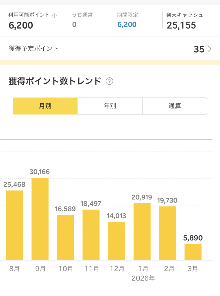The width and height of the screenshot is (220, 296).
Task: Click the 3月 axis label
Action: 193,269
